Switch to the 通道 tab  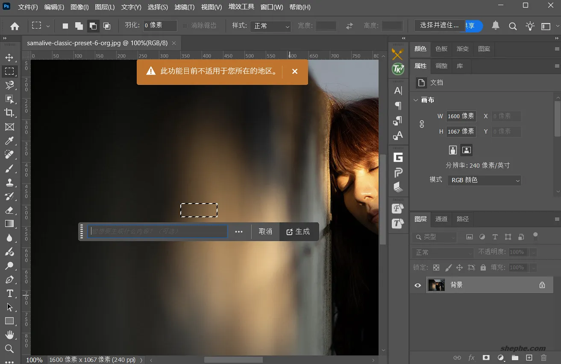pyautogui.click(x=441, y=218)
